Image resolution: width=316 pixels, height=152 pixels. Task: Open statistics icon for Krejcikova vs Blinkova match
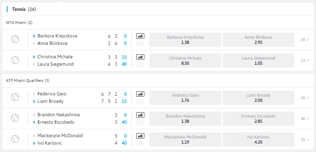pyautogui.click(x=140, y=36)
